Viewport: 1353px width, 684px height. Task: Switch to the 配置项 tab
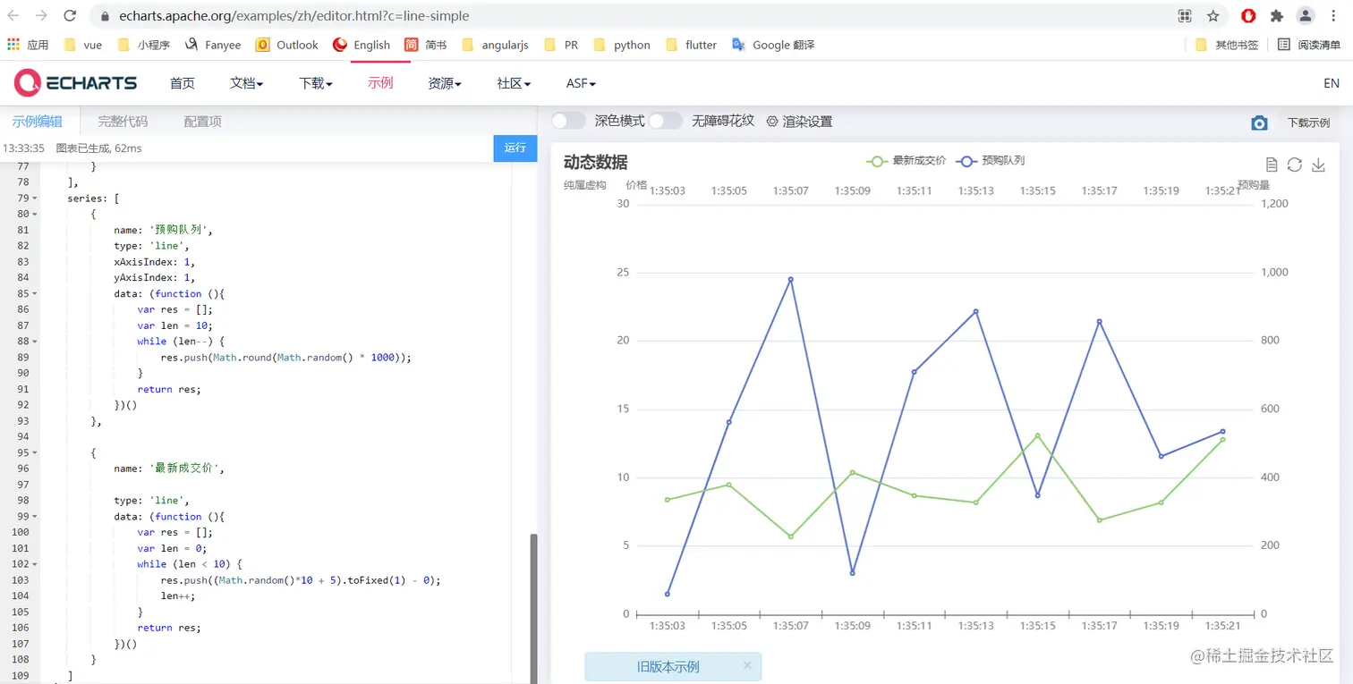(202, 122)
